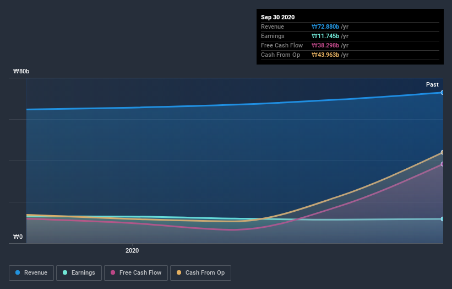
Task: Click the ₩72.880b revenue value
Action: pyautogui.click(x=325, y=26)
